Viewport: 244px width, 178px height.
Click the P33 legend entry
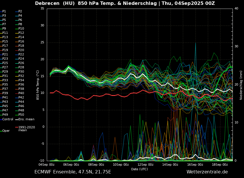pyautogui.click(x=5, y=80)
